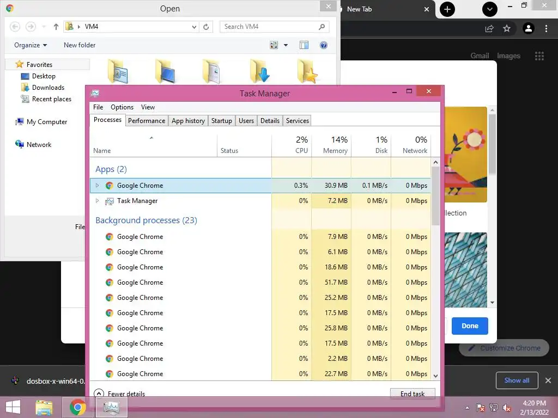Click New folder in Open dialog

coord(80,45)
